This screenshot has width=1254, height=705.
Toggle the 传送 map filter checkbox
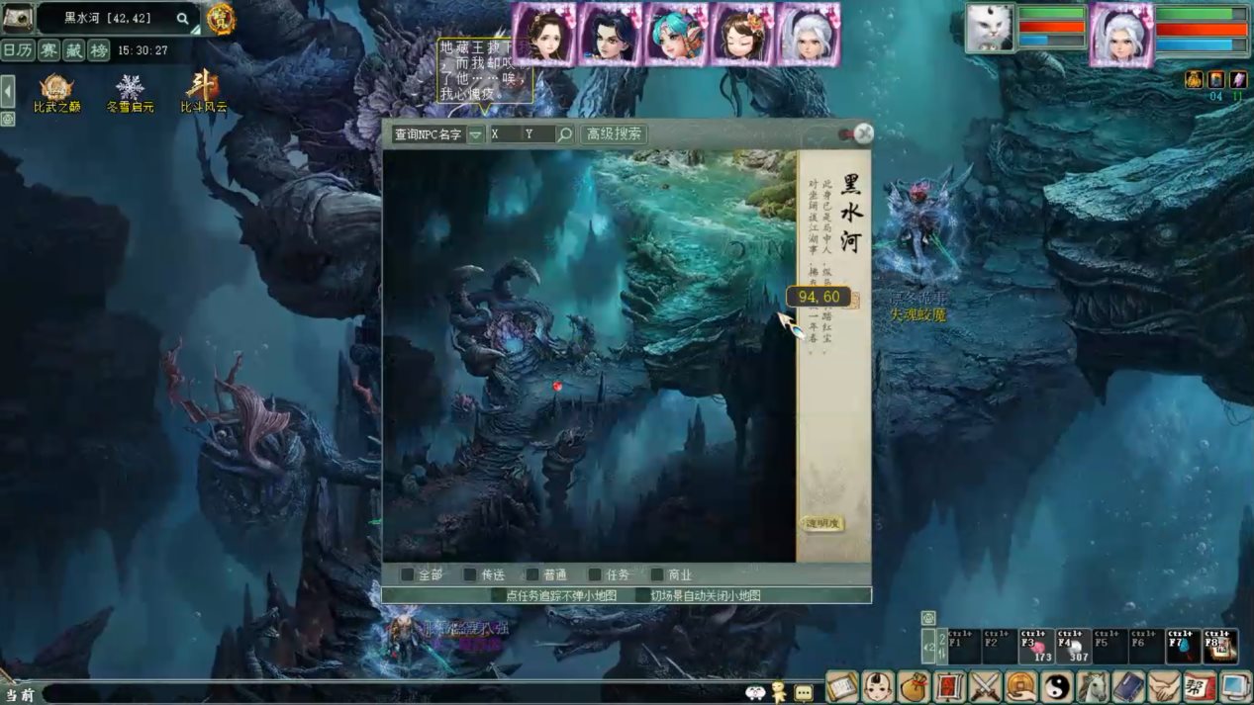(470, 574)
